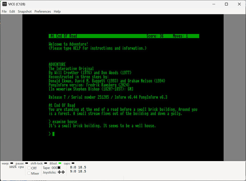
Task: Click the pause status LED
Action: [x=26, y=163]
